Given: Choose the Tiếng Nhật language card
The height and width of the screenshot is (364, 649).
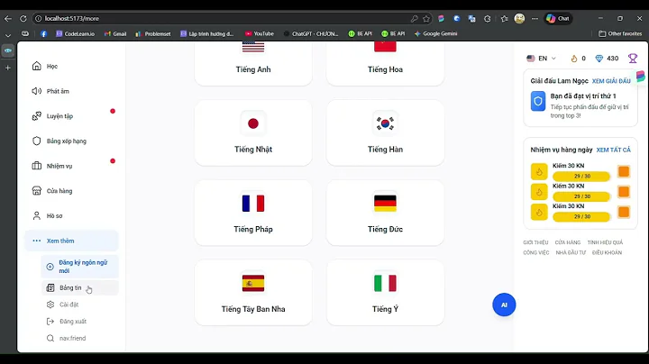Looking at the screenshot, I should click(x=253, y=133).
